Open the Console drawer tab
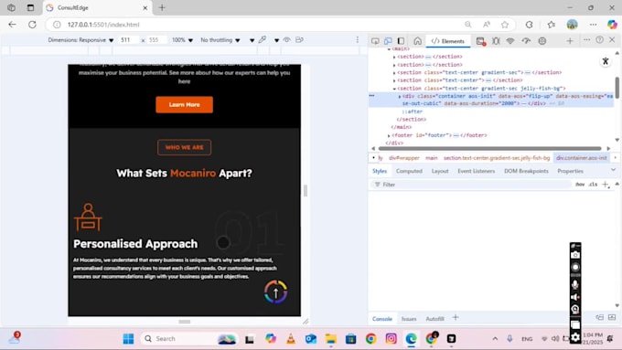The height and width of the screenshot is (350, 622). [x=382, y=319]
